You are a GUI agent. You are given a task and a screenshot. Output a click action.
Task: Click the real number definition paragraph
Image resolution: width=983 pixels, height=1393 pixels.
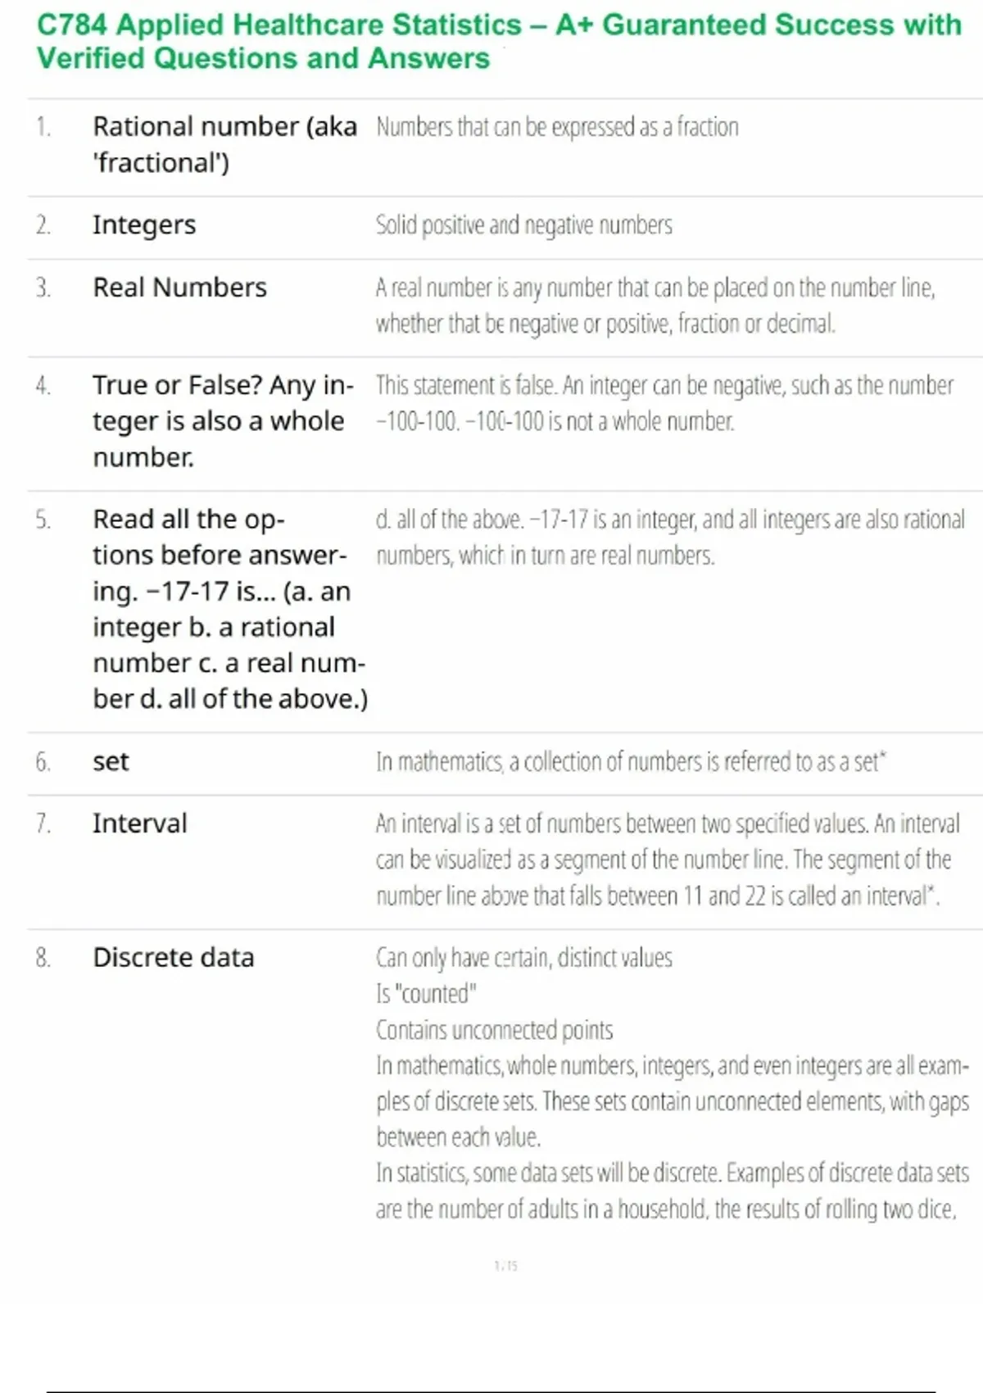[655, 306]
